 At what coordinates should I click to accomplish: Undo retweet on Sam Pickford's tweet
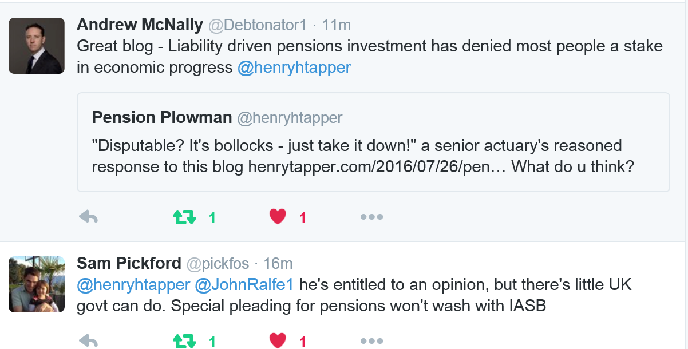(x=184, y=341)
